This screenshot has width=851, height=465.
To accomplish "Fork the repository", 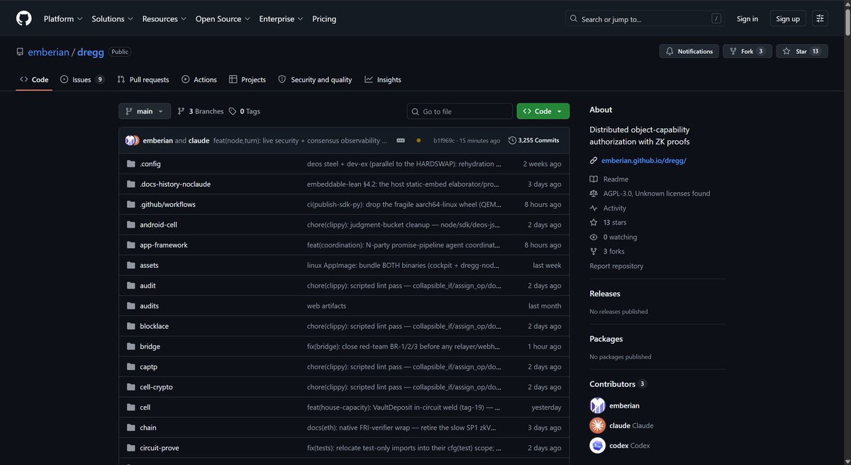I will point(747,51).
